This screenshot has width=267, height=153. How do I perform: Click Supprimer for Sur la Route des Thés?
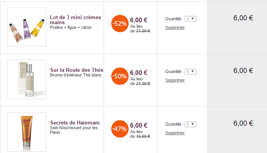tap(175, 80)
